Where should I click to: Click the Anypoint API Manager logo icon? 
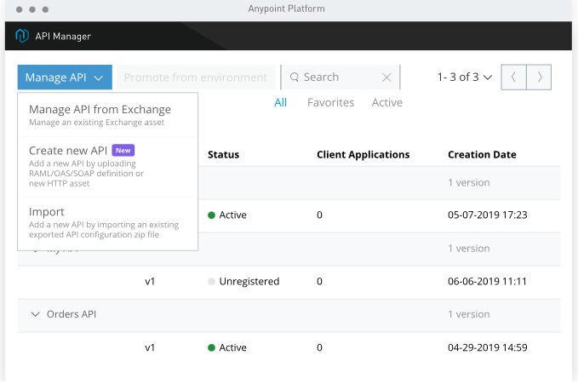click(22, 36)
